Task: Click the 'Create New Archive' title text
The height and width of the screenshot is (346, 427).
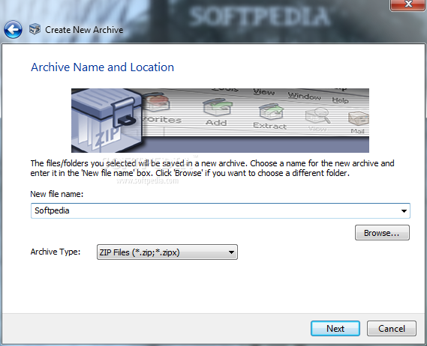Action: [x=84, y=30]
